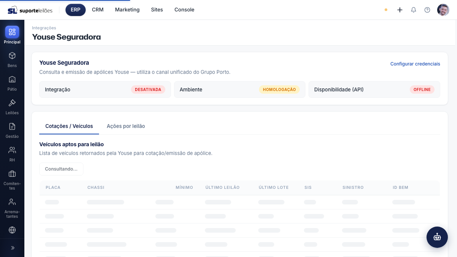Switch to the Marketing module
457x257 pixels.
(127, 10)
